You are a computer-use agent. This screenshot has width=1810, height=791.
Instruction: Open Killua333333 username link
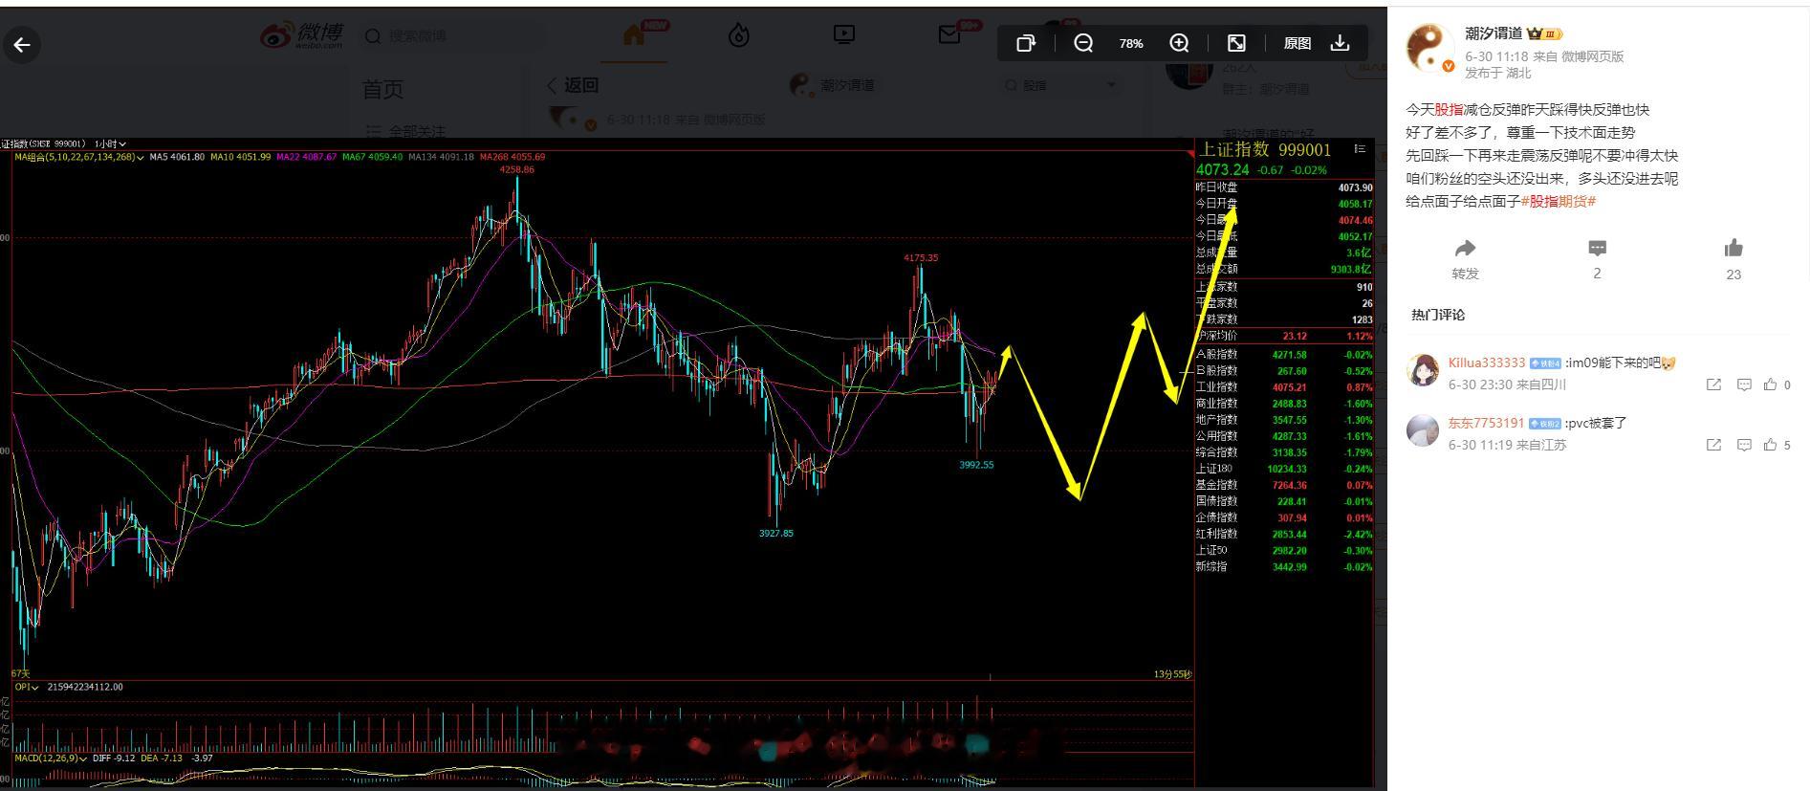tap(1487, 363)
